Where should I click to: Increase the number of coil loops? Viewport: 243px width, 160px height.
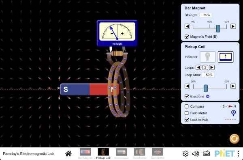pos(212,67)
